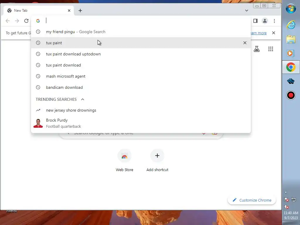The image size is (300, 225).
Task: Pick the bandicam download suggestion
Action: tap(141, 87)
